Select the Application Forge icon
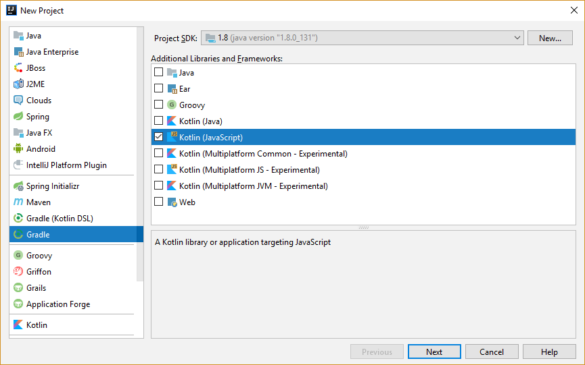The height and width of the screenshot is (365, 585). point(18,304)
